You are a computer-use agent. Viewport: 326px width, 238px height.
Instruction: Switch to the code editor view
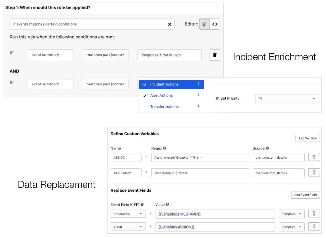[x=215, y=24]
